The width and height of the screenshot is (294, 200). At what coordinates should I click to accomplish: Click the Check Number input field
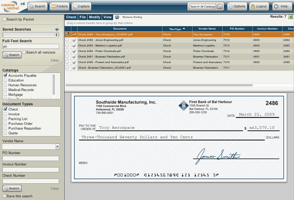point(31,181)
